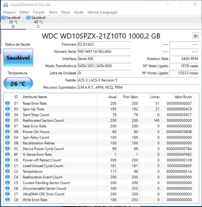The image size is (202, 207).
Task: Click status orb for Temperature attribute
Action: click(8, 171)
